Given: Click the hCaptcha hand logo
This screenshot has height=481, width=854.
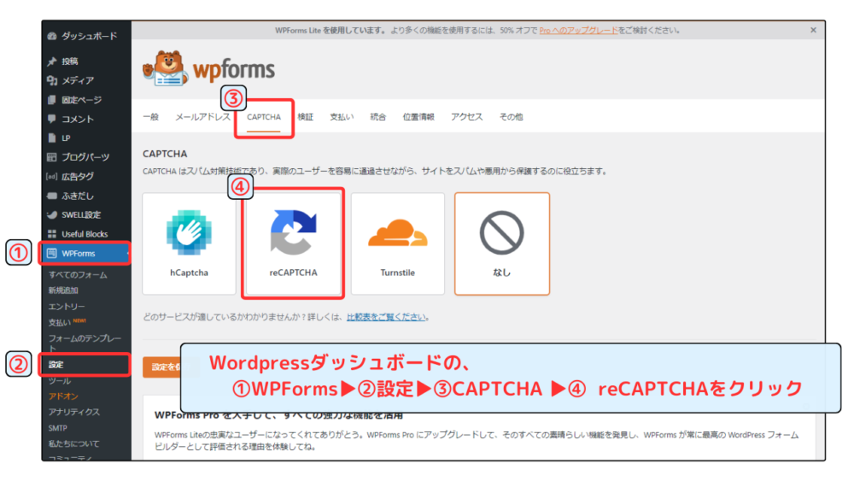Looking at the screenshot, I should coord(189,232).
